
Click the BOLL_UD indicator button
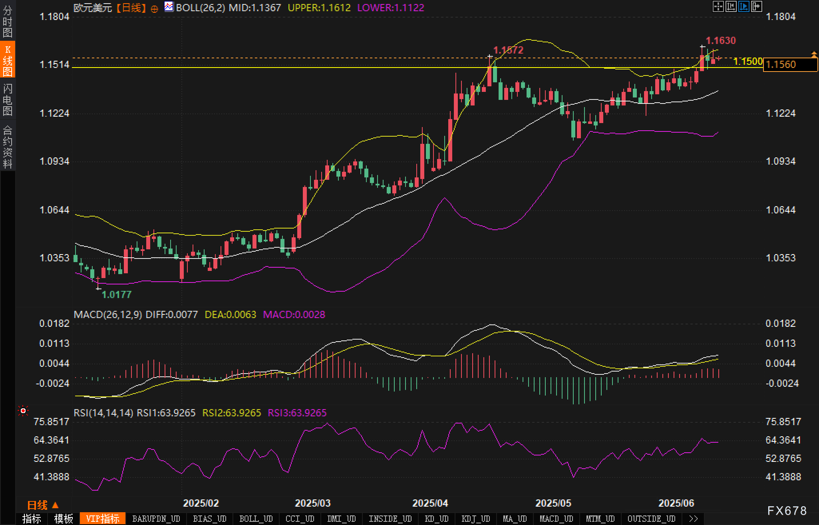coord(256,519)
